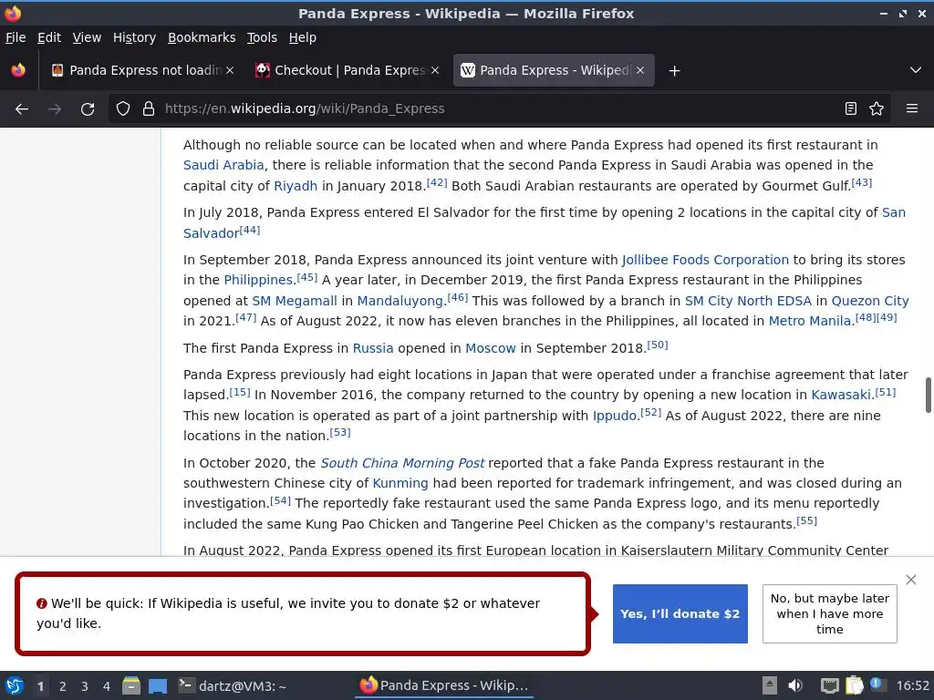
Task: Open the desktop start menu icon
Action: (x=15, y=685)
